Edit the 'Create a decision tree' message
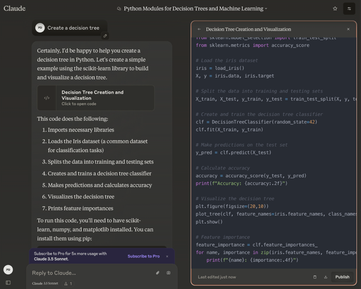This screenshot has height=289, width=361. tap(105, 35)
